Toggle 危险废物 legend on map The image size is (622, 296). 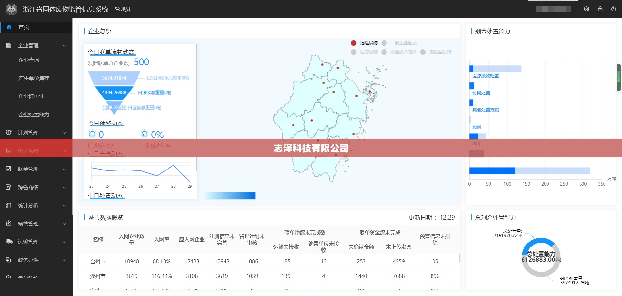point(364,43)
